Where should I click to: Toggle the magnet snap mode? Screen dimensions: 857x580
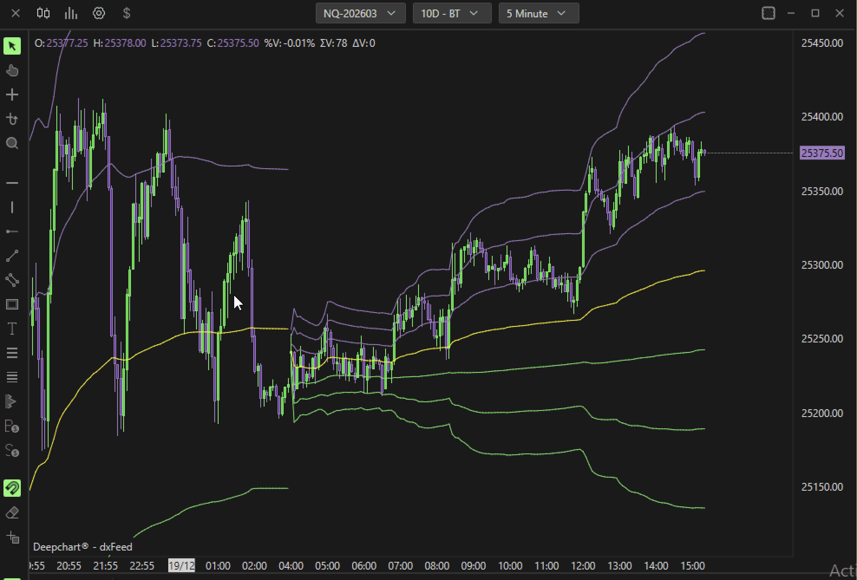pos(12,488)
